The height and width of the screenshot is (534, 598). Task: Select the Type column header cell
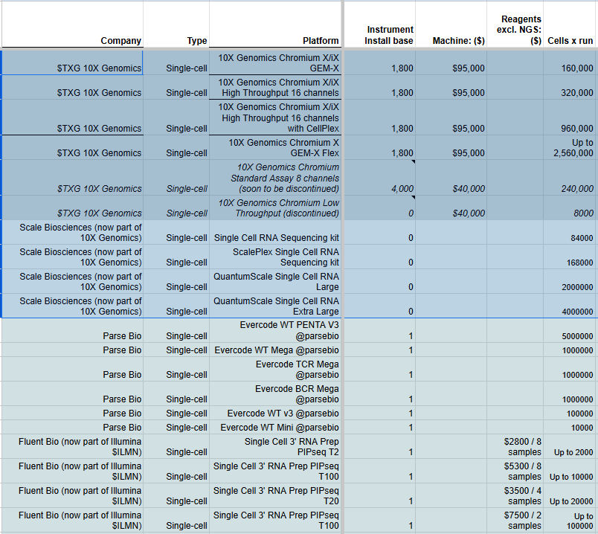[x=176, y=25]
